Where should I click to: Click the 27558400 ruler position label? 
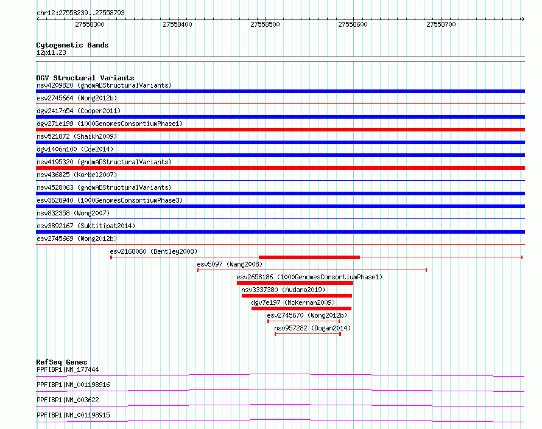click(x=177, y=24)
